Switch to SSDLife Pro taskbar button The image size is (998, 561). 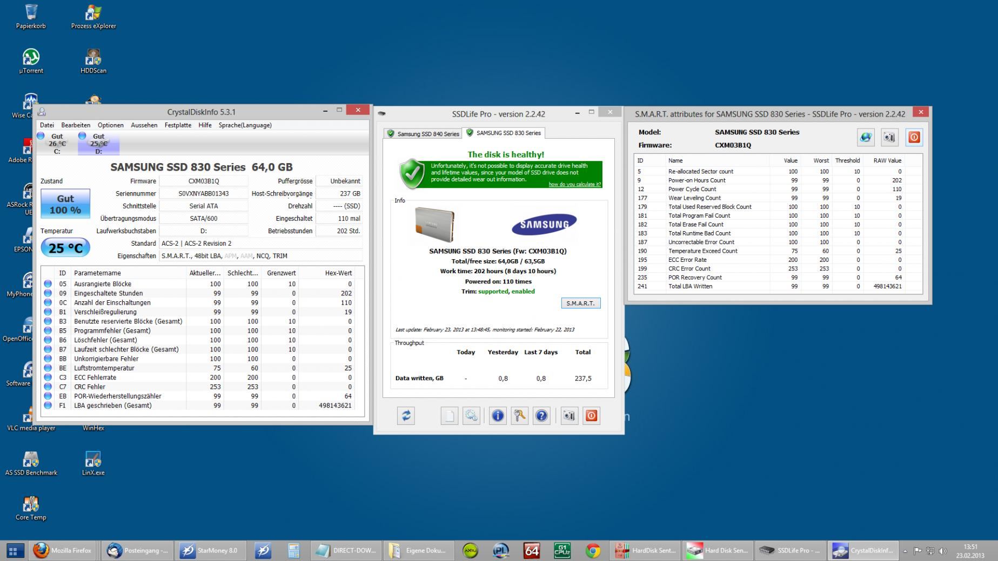point(790,551)
